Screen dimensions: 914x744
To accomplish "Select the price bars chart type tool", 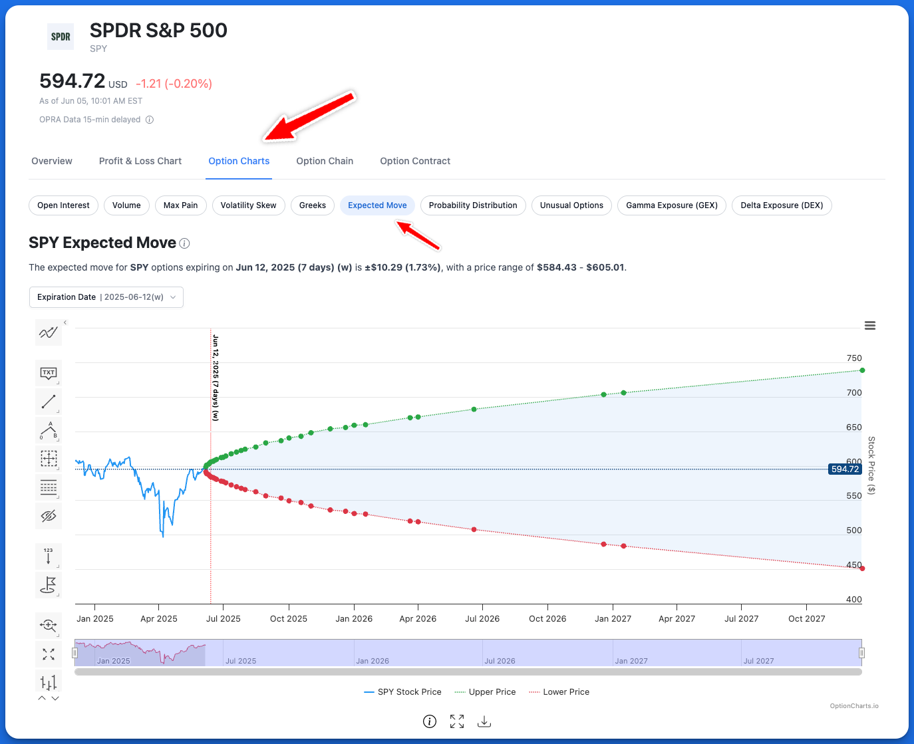I will point(49,682).
